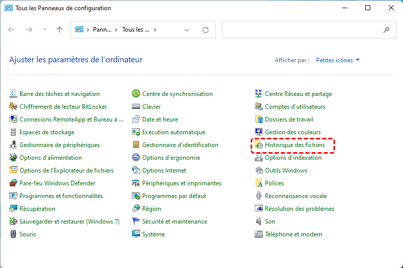Click the Sécurité et maintenance flag icon
The image size is (403, 268).
pyautogui.click(x=136, y=222)
